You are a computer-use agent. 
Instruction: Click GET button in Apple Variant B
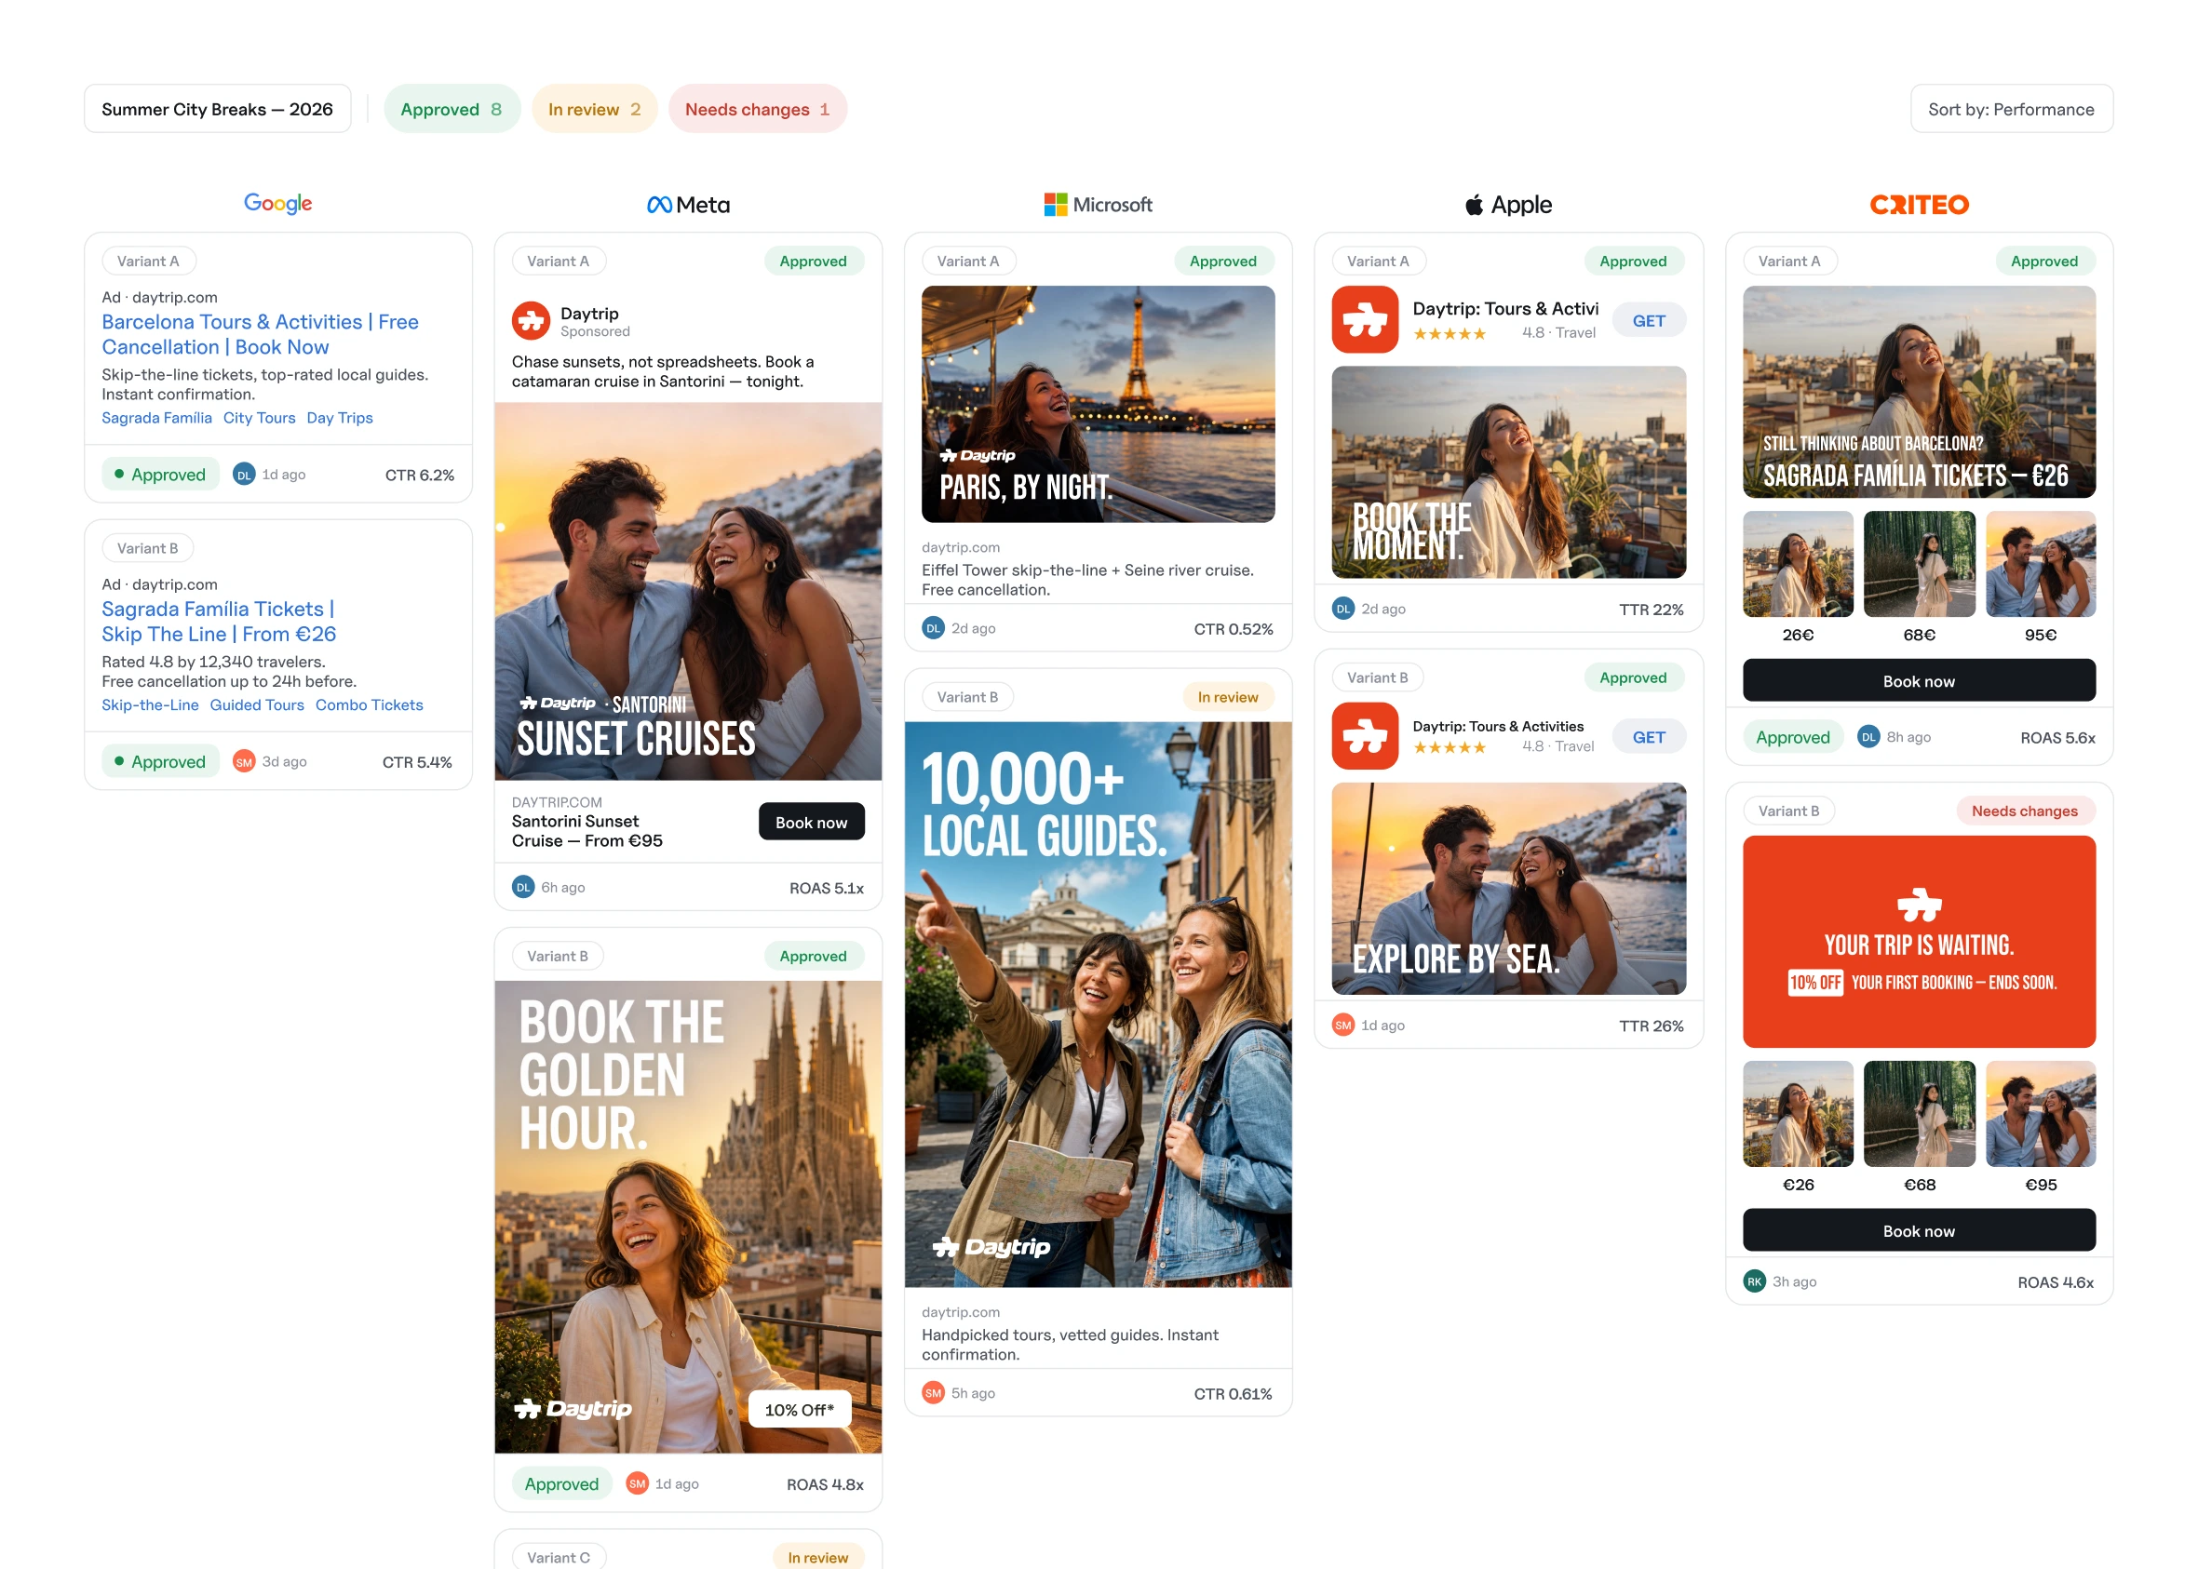click(x=1648, y=737)
